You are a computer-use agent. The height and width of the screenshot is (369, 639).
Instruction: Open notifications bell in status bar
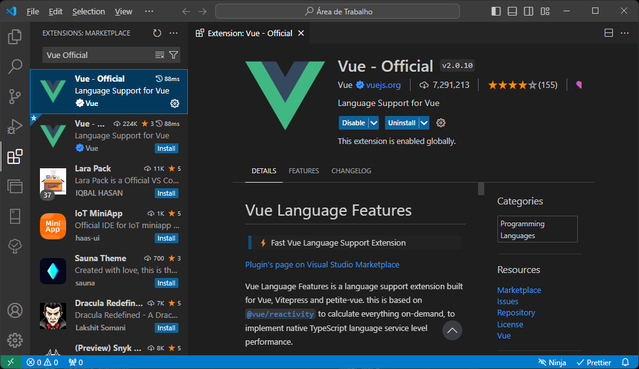click(x=625, y=362)
